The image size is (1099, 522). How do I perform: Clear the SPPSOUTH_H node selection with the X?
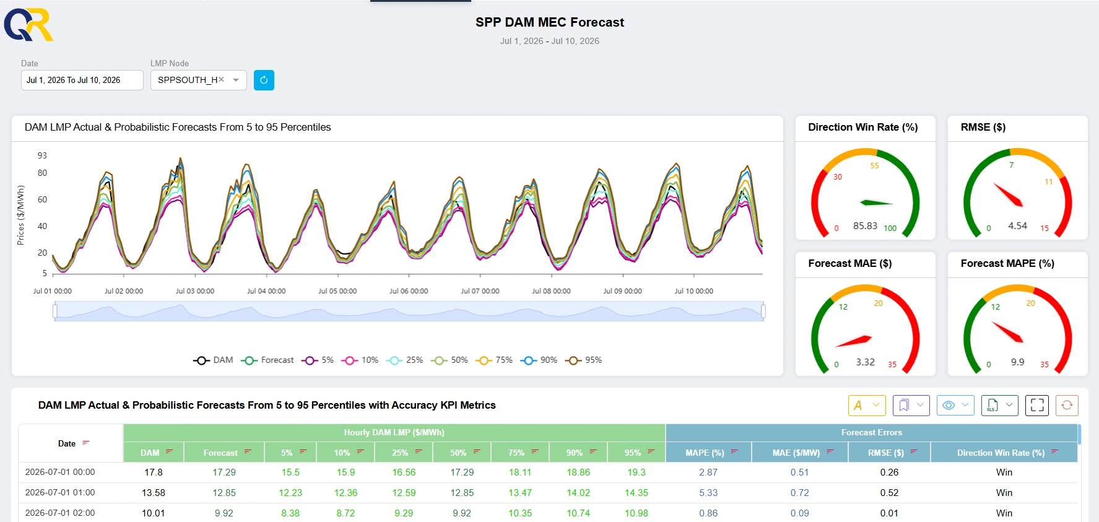[221, 79]
